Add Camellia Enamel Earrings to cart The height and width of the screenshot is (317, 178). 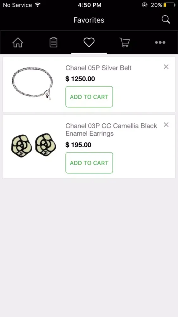click(89, 163)
